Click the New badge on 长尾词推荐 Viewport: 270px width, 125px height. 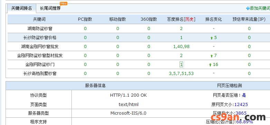click(64, 3)
